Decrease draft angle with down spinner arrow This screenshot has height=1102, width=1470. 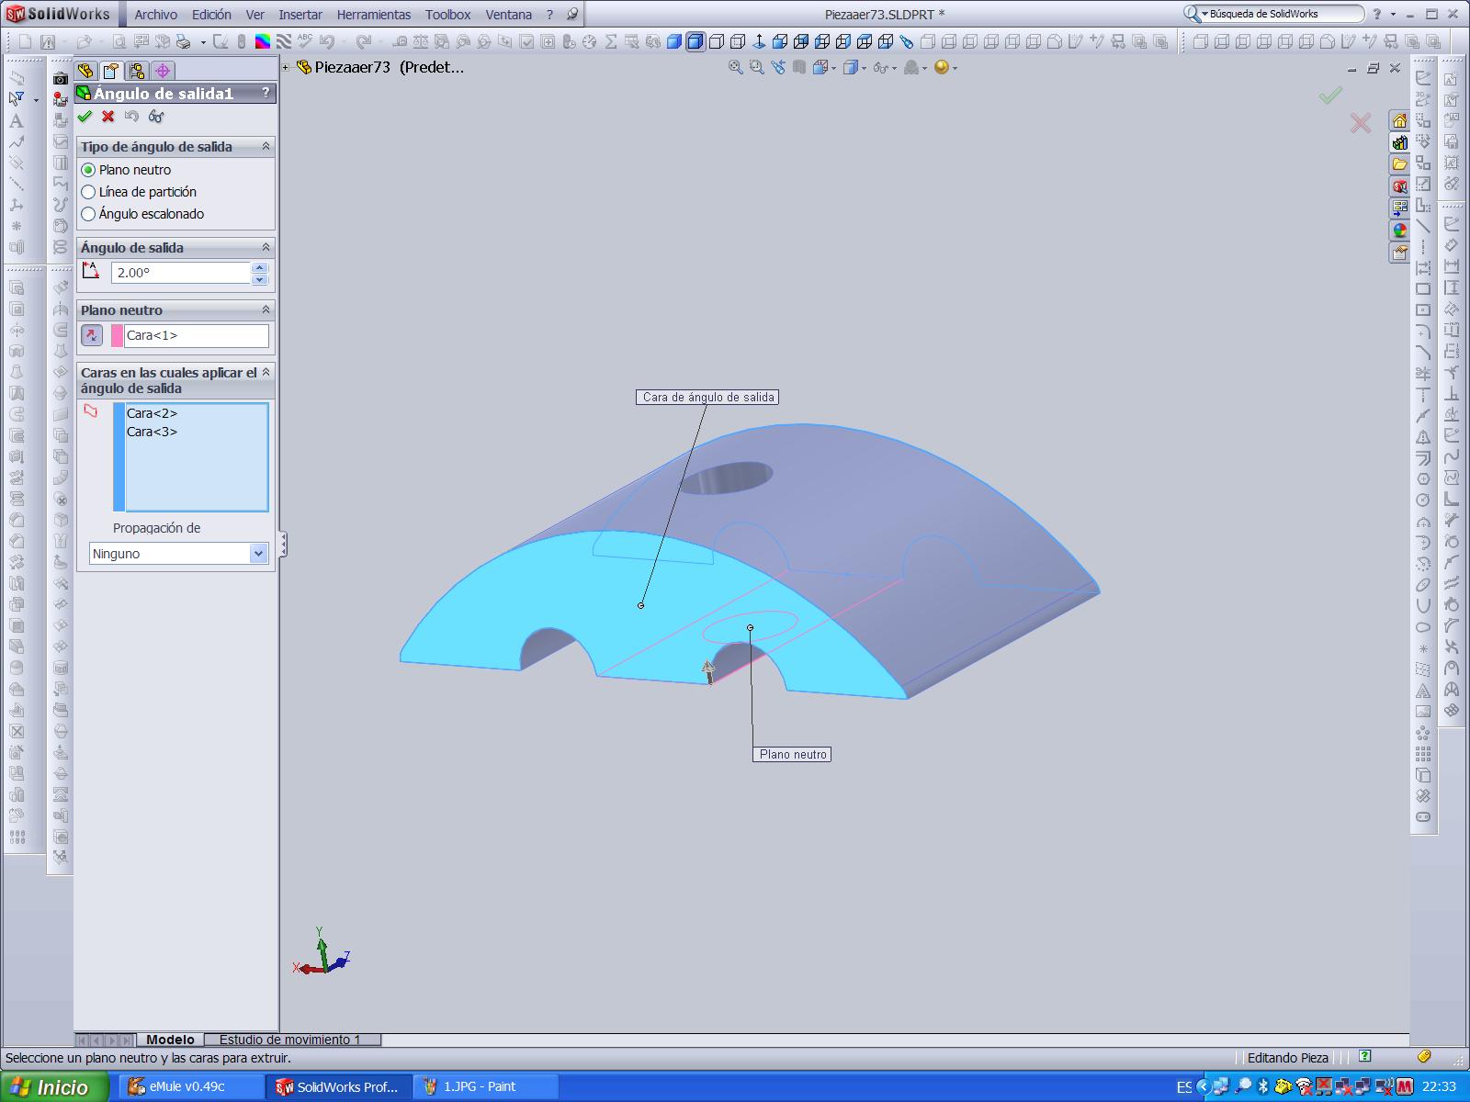point(259,279)
